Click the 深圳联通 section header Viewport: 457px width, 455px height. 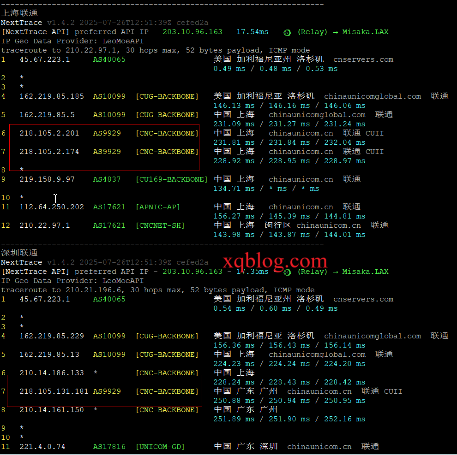[19, 253]
